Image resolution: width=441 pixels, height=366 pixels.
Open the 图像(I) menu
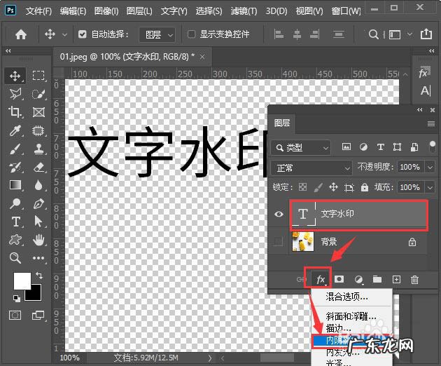click(106, 11)
